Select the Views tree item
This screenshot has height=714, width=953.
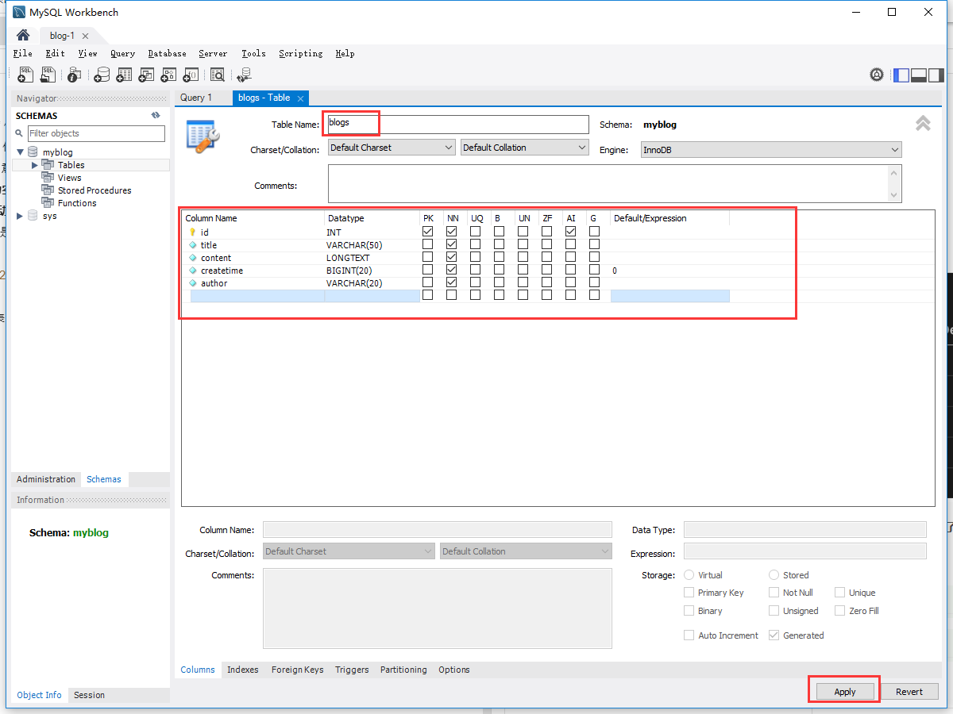[x=70, y=178]
